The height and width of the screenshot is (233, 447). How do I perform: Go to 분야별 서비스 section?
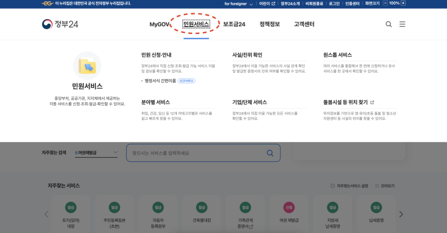click(x=156, y=102)
